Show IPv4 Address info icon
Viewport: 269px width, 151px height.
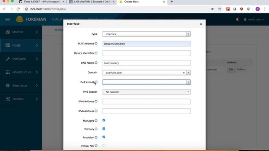96,102
